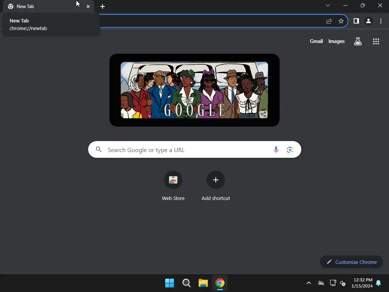Open network status tray icon
The width and height of the screenshot is (389, 292).
pyautogui.click(x=333, y=283)
